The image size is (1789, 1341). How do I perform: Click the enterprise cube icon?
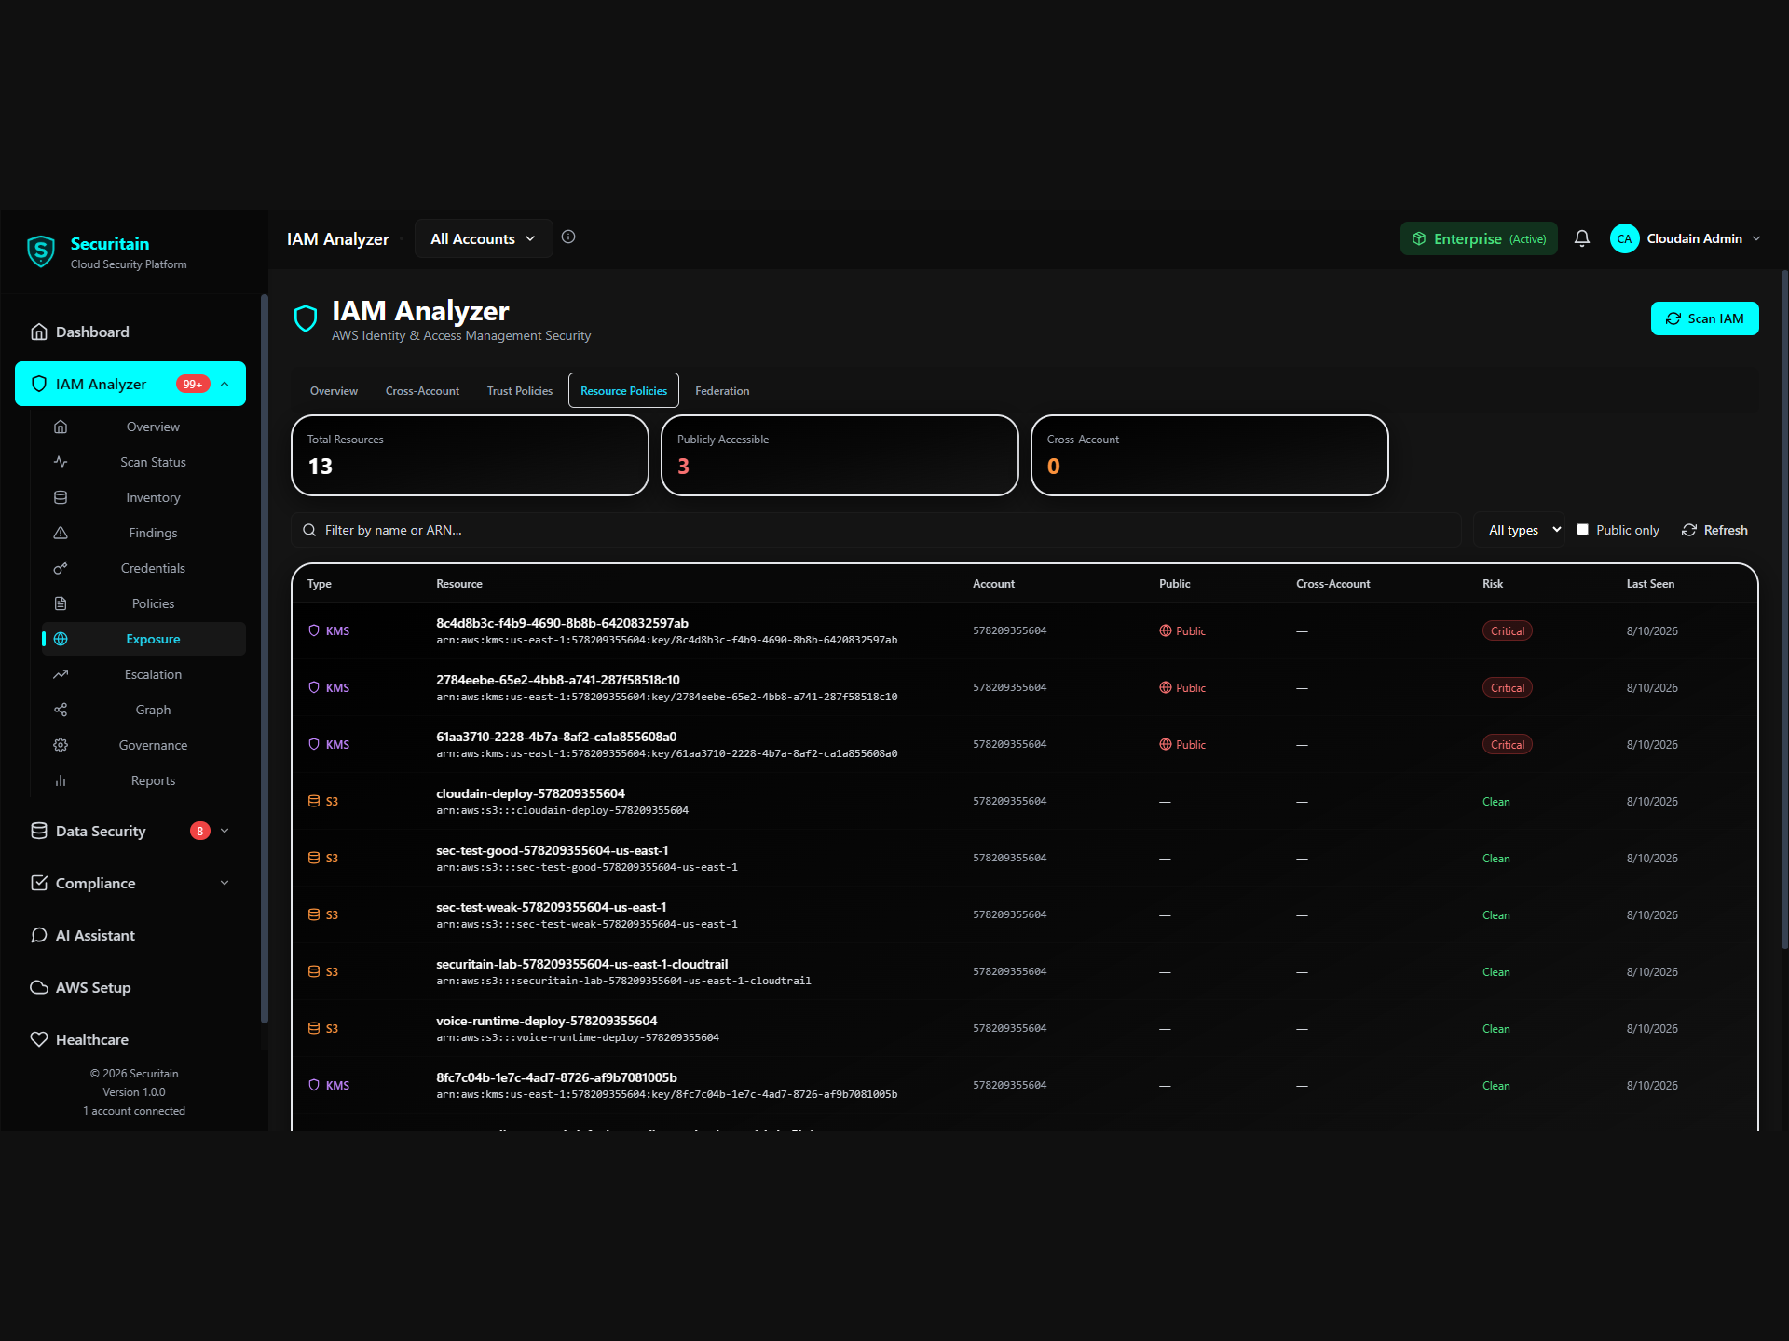coord(1419,238)
